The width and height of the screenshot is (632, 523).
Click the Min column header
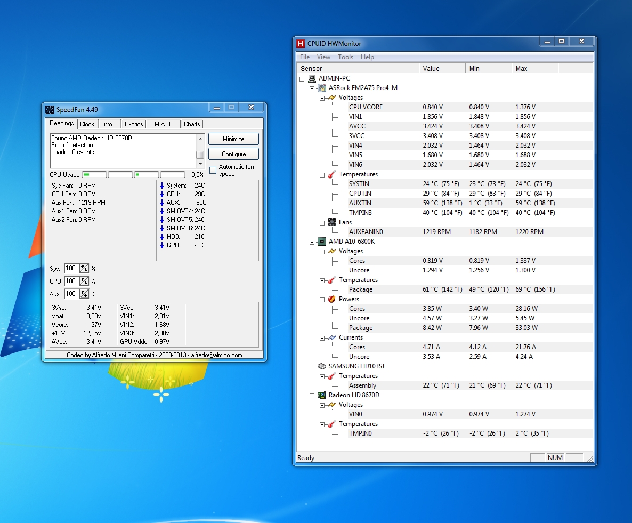[x=489, y=69]
